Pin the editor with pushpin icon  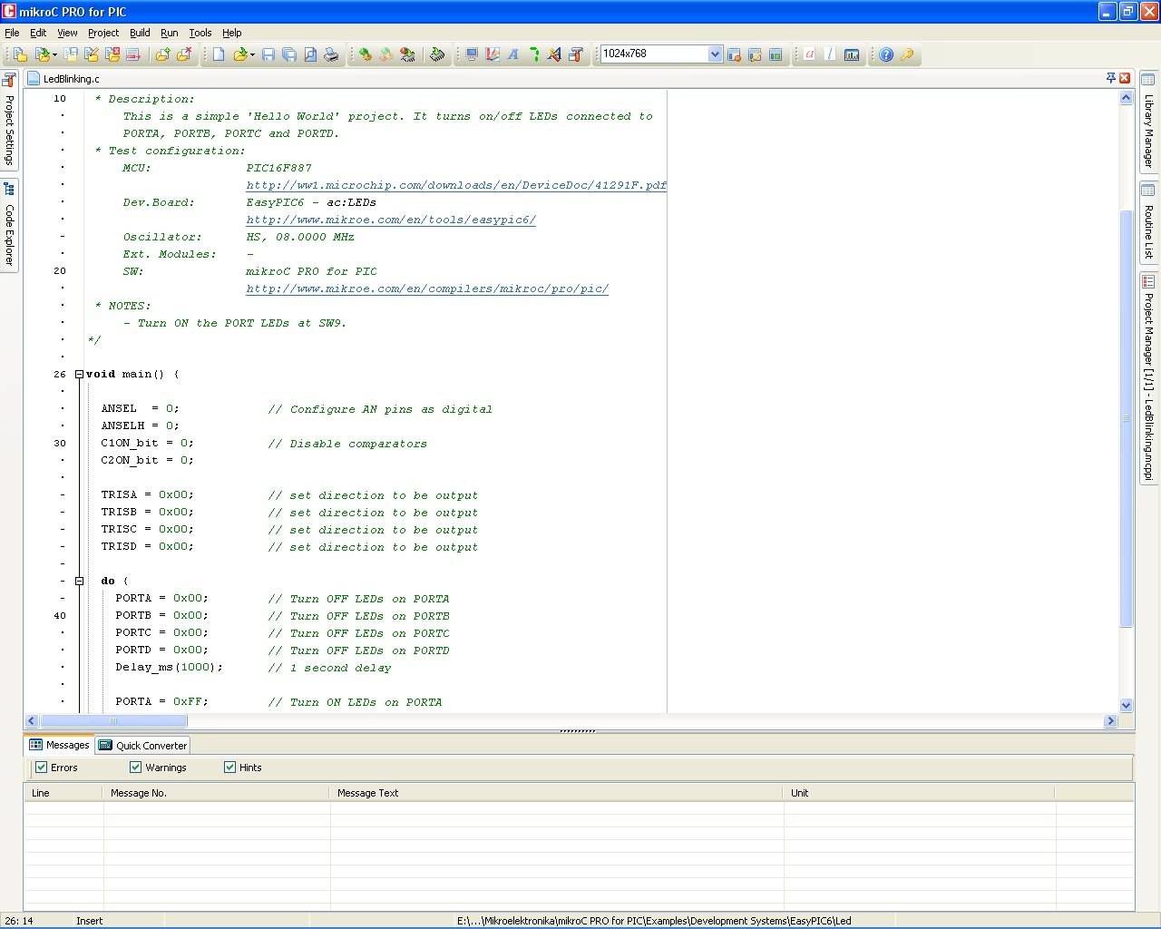coord(1110,78)
